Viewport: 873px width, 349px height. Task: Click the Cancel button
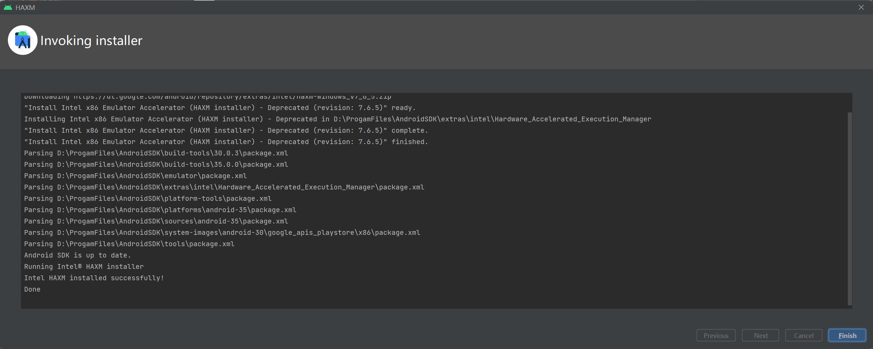click(804, 336)
